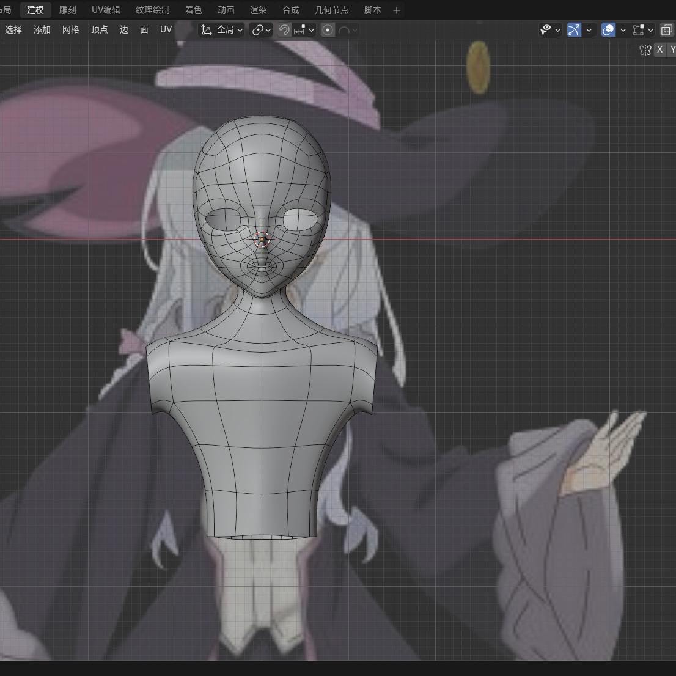Open the 网格 menu

(71, 30)
